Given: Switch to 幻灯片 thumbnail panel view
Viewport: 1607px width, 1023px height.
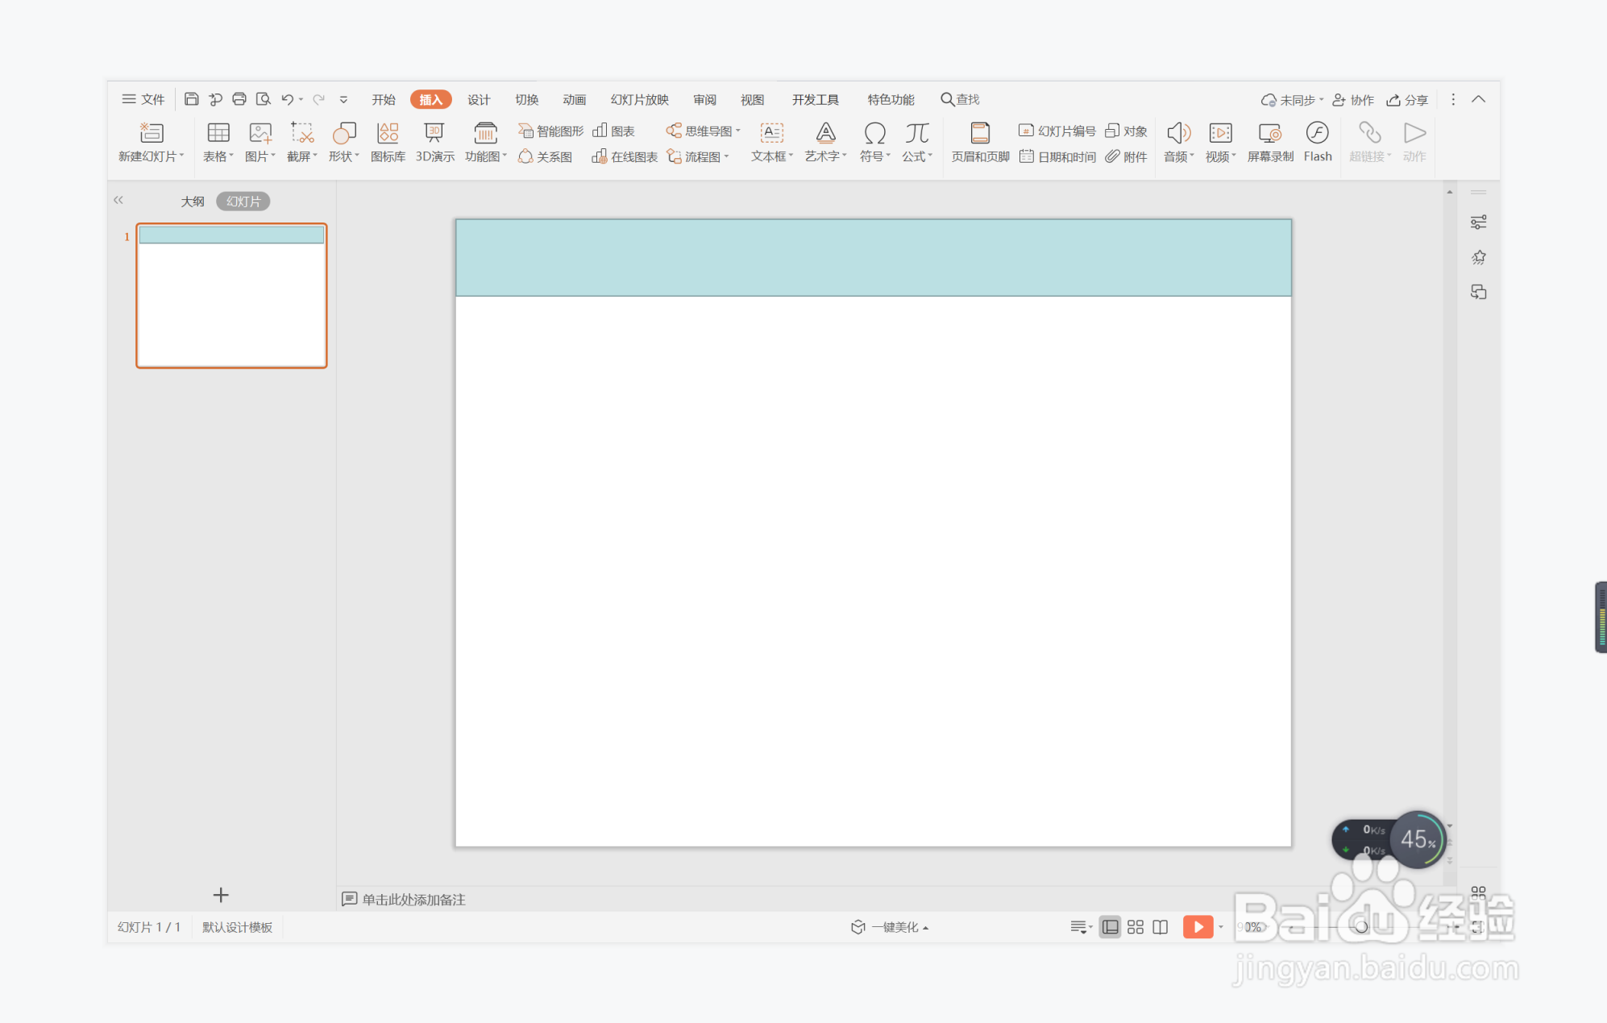Looking at the screenshot, I should [243, 202].
